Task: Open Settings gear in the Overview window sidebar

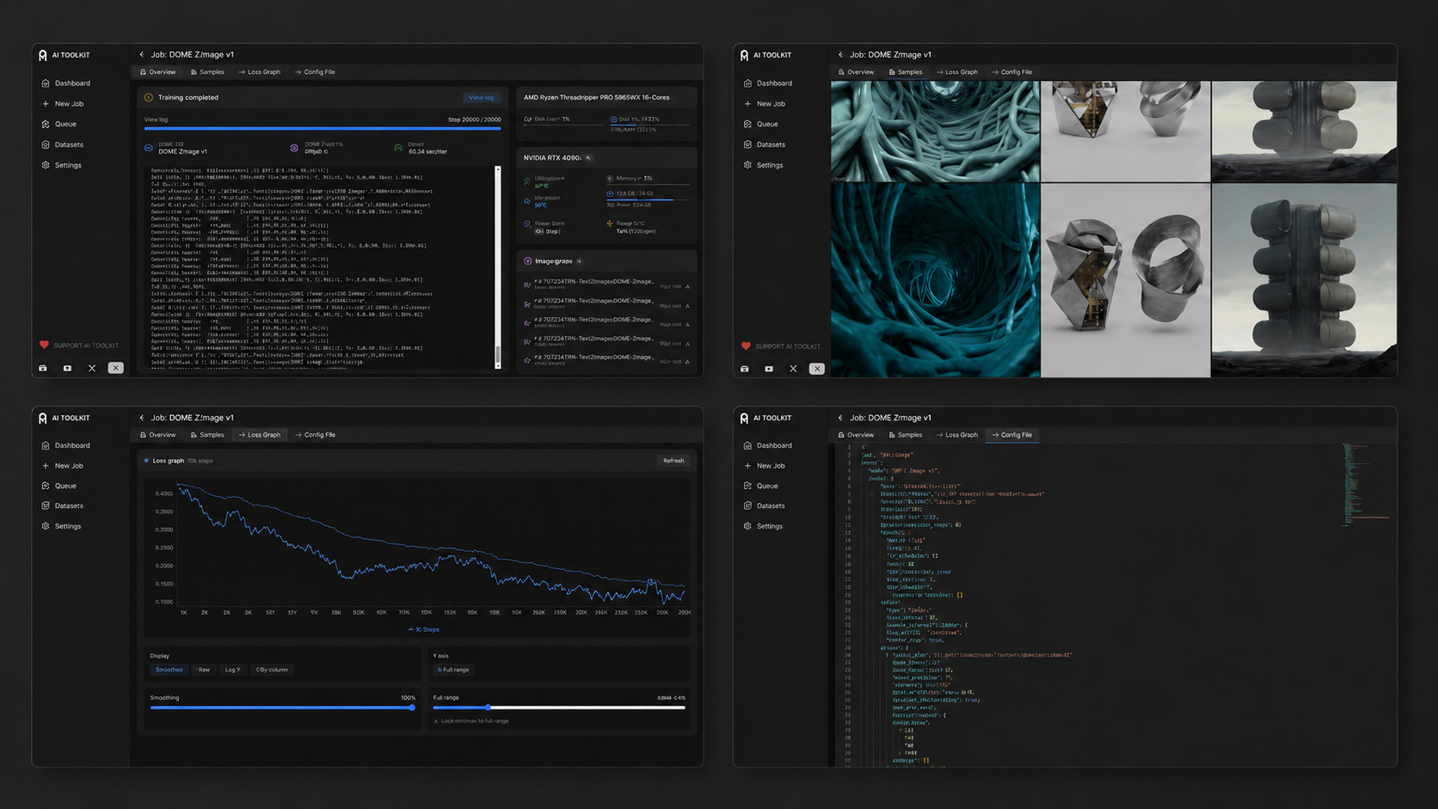Action: tap(45, 165)
